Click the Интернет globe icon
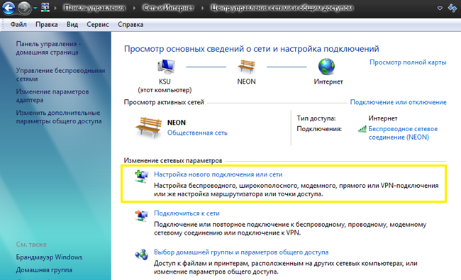This screenshot has height=280, width=461. [326, 67]
